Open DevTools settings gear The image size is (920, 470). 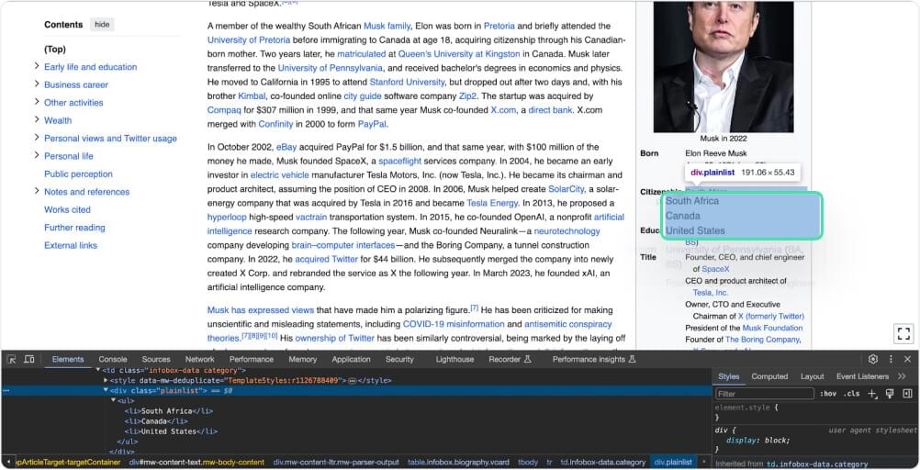coord(873,359)
